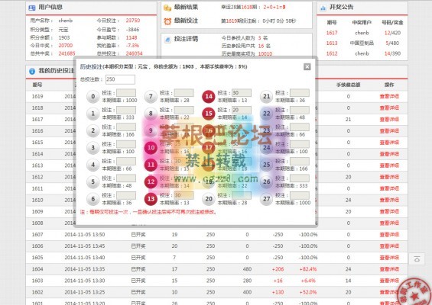Open 查看详细 link for period 1602
432x305 pixels.
pos(389,292)
